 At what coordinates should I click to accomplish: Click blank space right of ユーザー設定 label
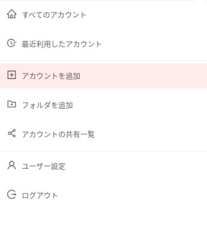tap(136, 166)
